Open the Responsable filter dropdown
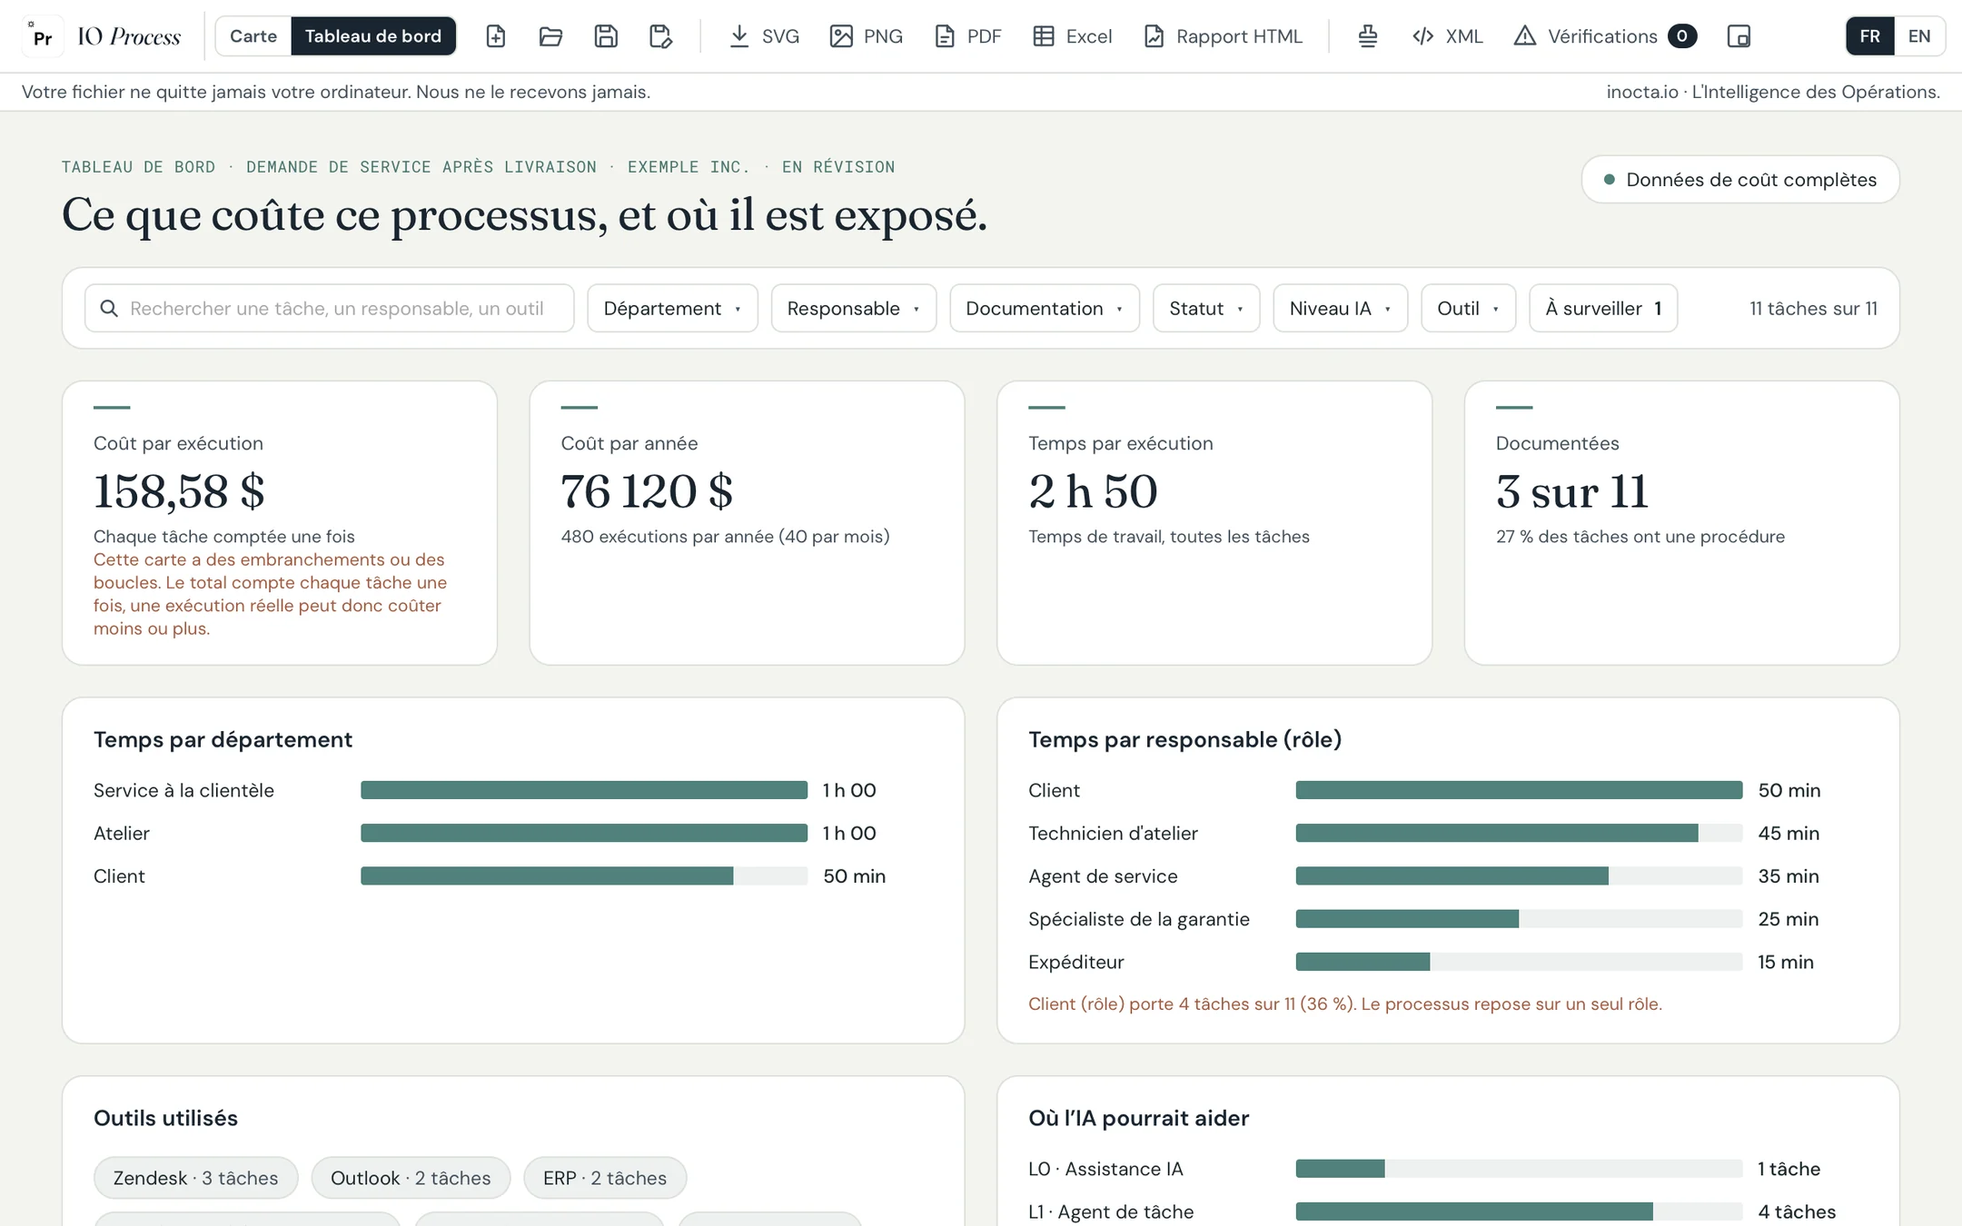 coord(854,309)
